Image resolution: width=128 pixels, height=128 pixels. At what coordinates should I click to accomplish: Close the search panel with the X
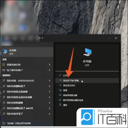(x=116, y=38)
